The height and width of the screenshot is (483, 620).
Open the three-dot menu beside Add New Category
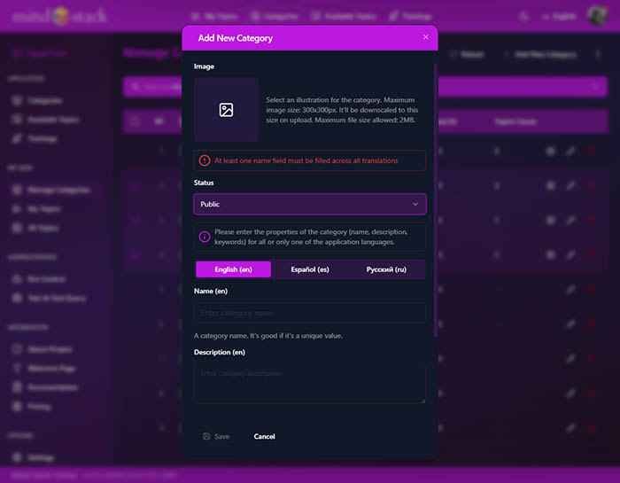598,55
